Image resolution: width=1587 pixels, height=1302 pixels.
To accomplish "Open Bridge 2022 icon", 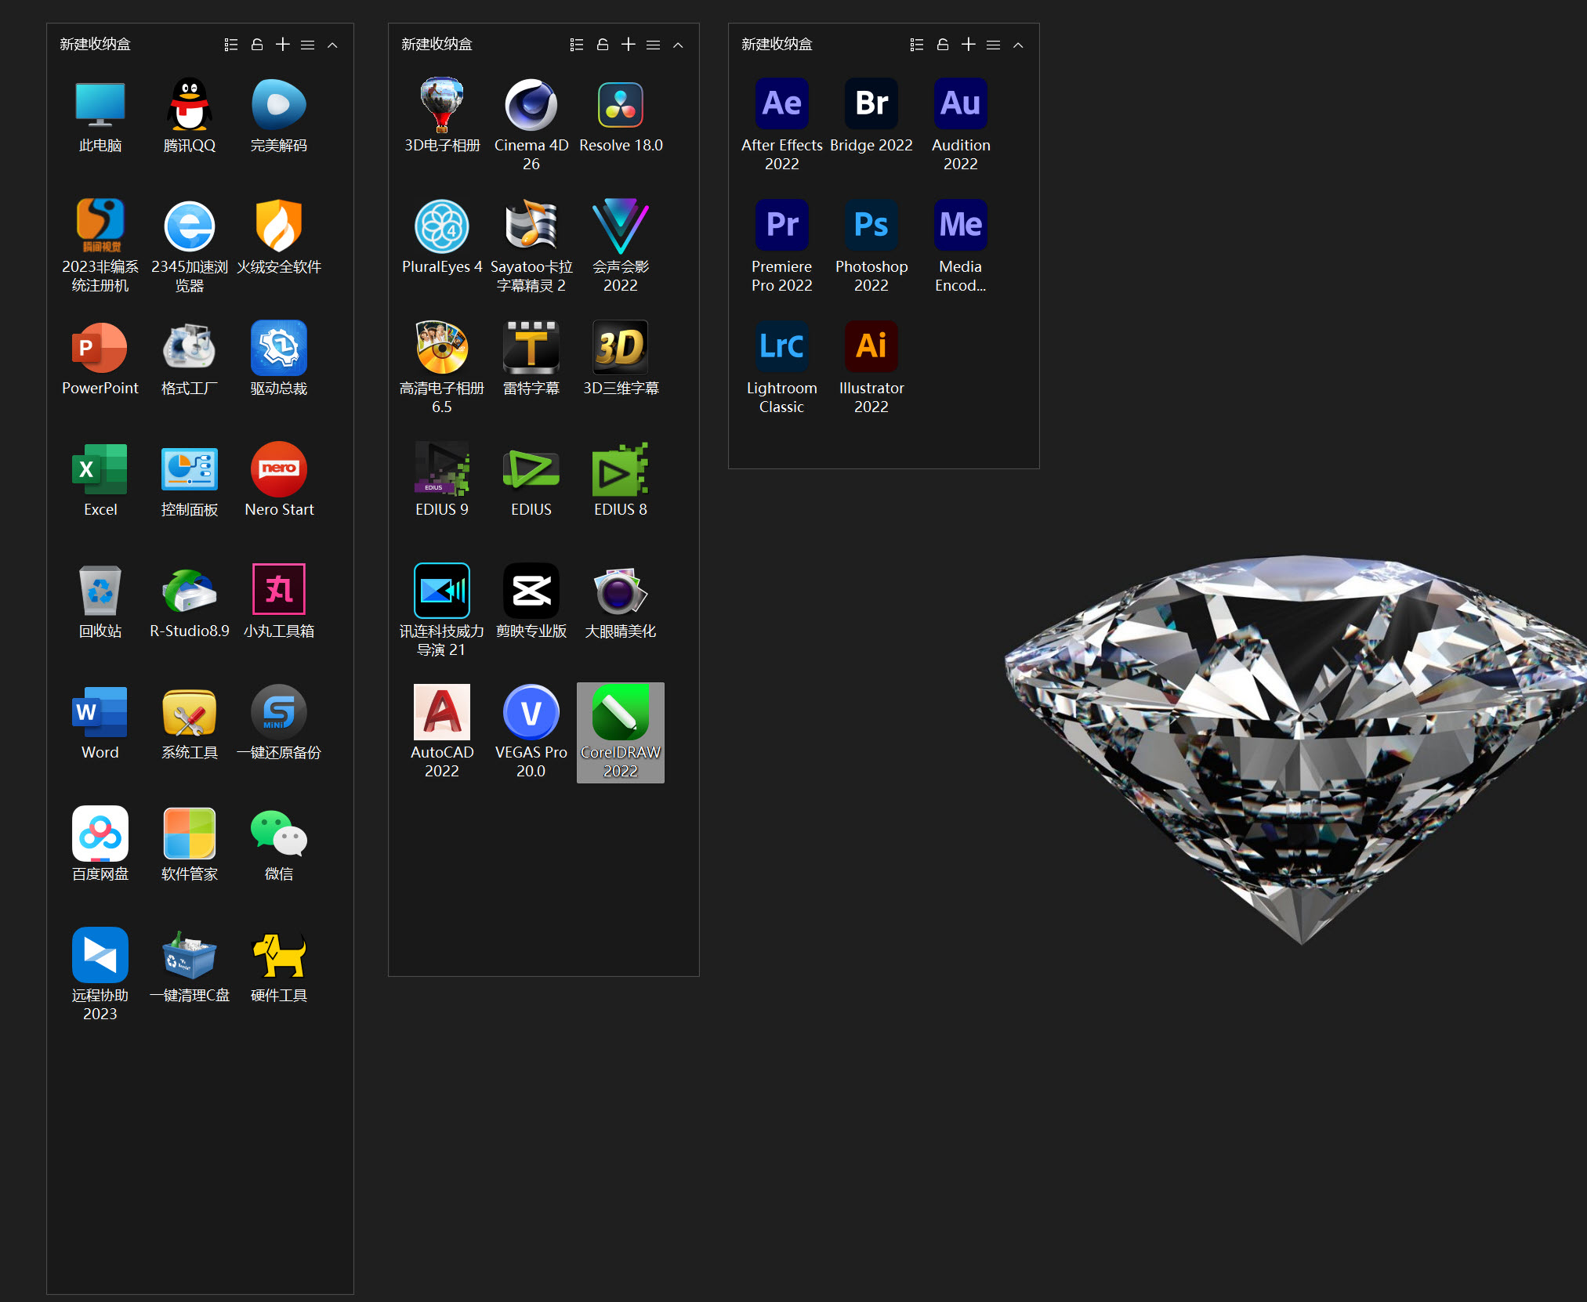I will 871,103.
